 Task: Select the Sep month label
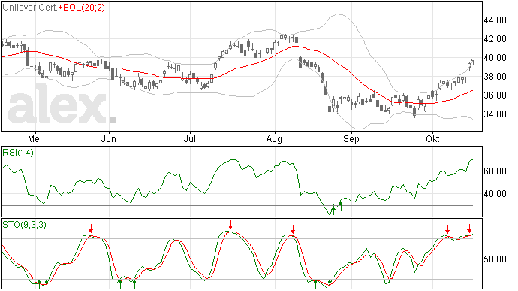coord(351,139)
